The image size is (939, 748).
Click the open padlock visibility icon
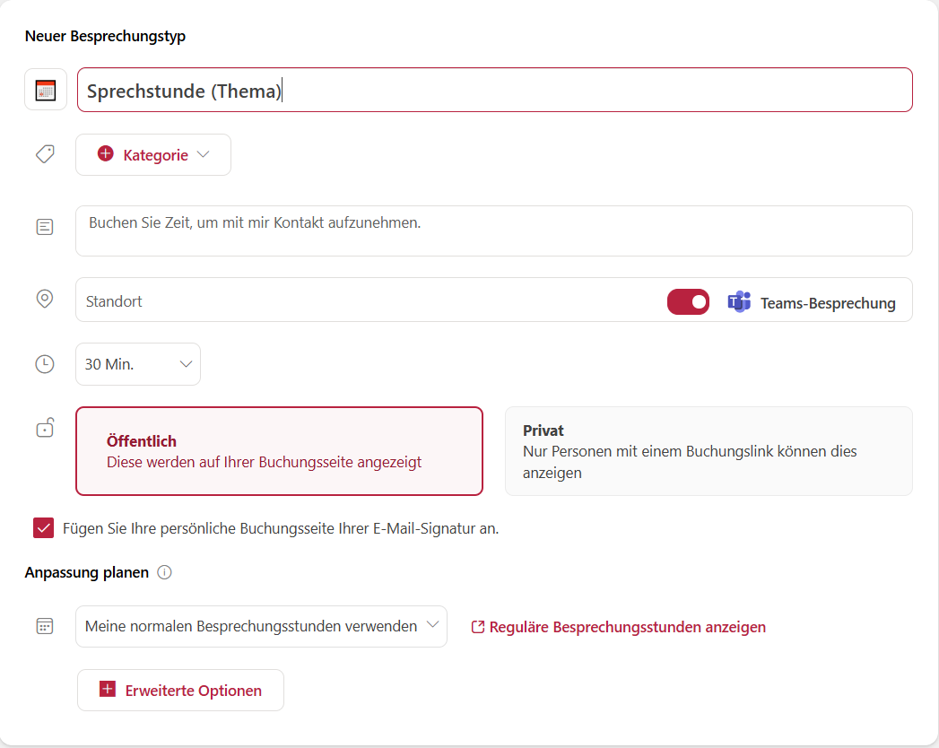[x=45, y=428]
